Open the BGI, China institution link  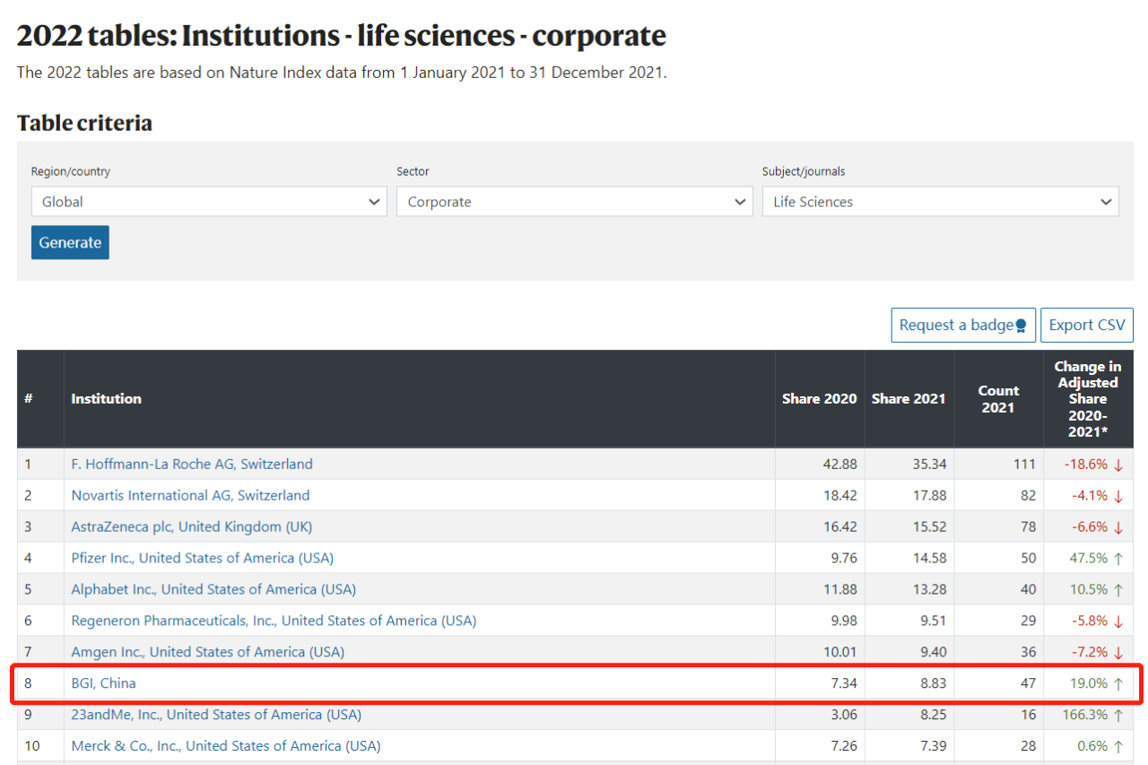[104, 683]
